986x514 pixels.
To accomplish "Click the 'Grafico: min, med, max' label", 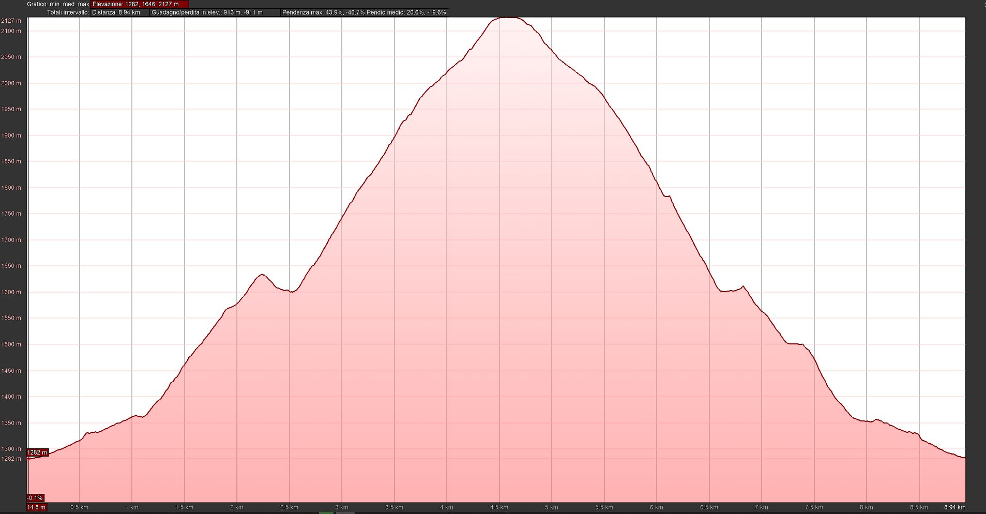I will click(x=58, y=4).
